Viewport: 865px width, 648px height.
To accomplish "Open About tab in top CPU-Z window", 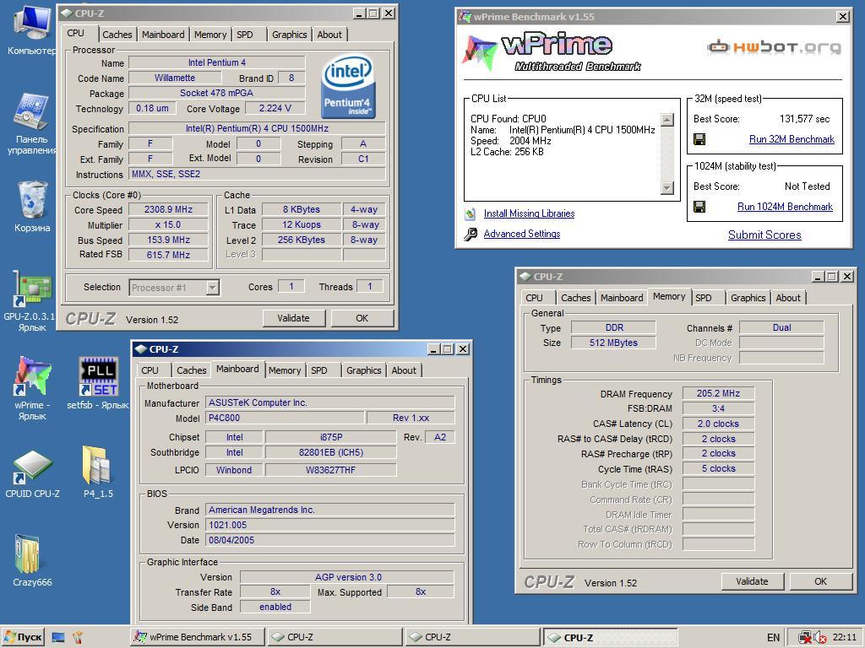I will (x=329, y=34).
